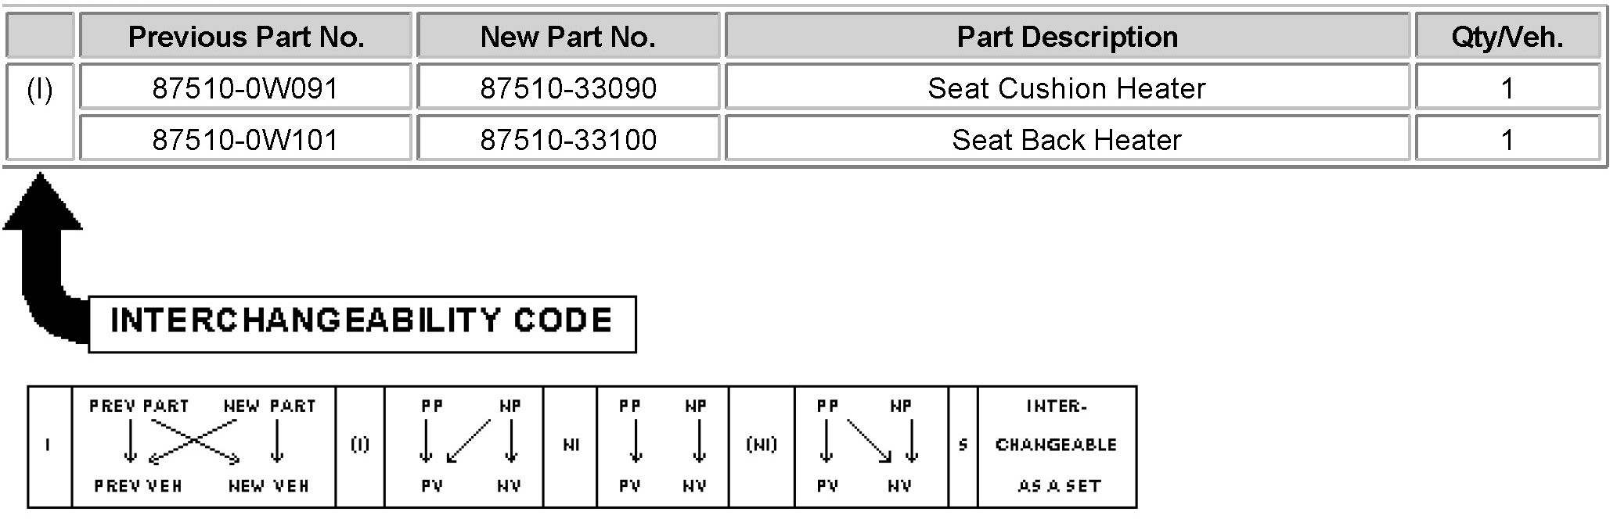This screenshot has width=1617, height=519.
Task: Click the INTERCHANGEABILITY CODE label box
Action: tap(362, 324)
